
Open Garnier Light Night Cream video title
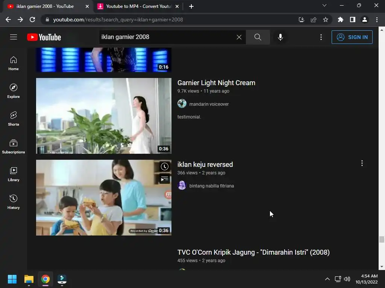coord(216,83)
